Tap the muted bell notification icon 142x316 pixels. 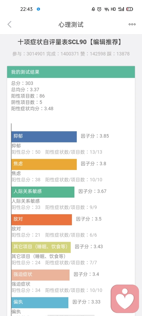coord(93,9)
